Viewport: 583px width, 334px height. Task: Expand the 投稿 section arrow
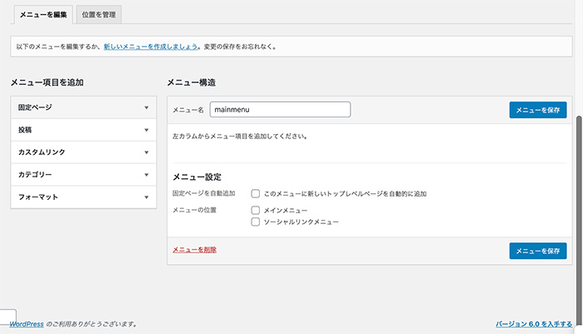[x=147, y=130]
